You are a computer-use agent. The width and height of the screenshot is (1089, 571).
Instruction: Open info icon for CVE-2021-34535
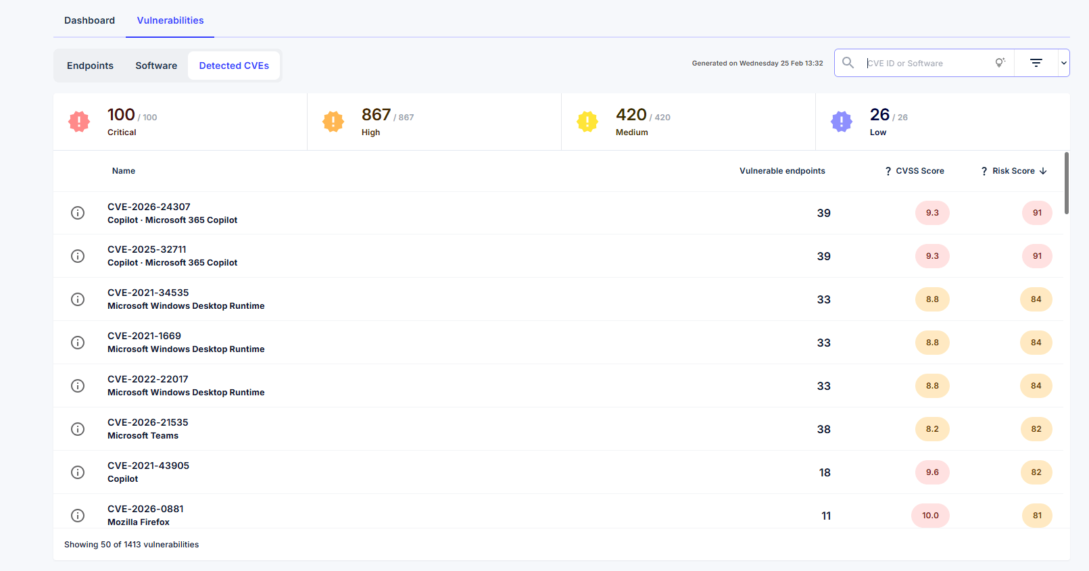pyautogui.click(x=78, y=299)
